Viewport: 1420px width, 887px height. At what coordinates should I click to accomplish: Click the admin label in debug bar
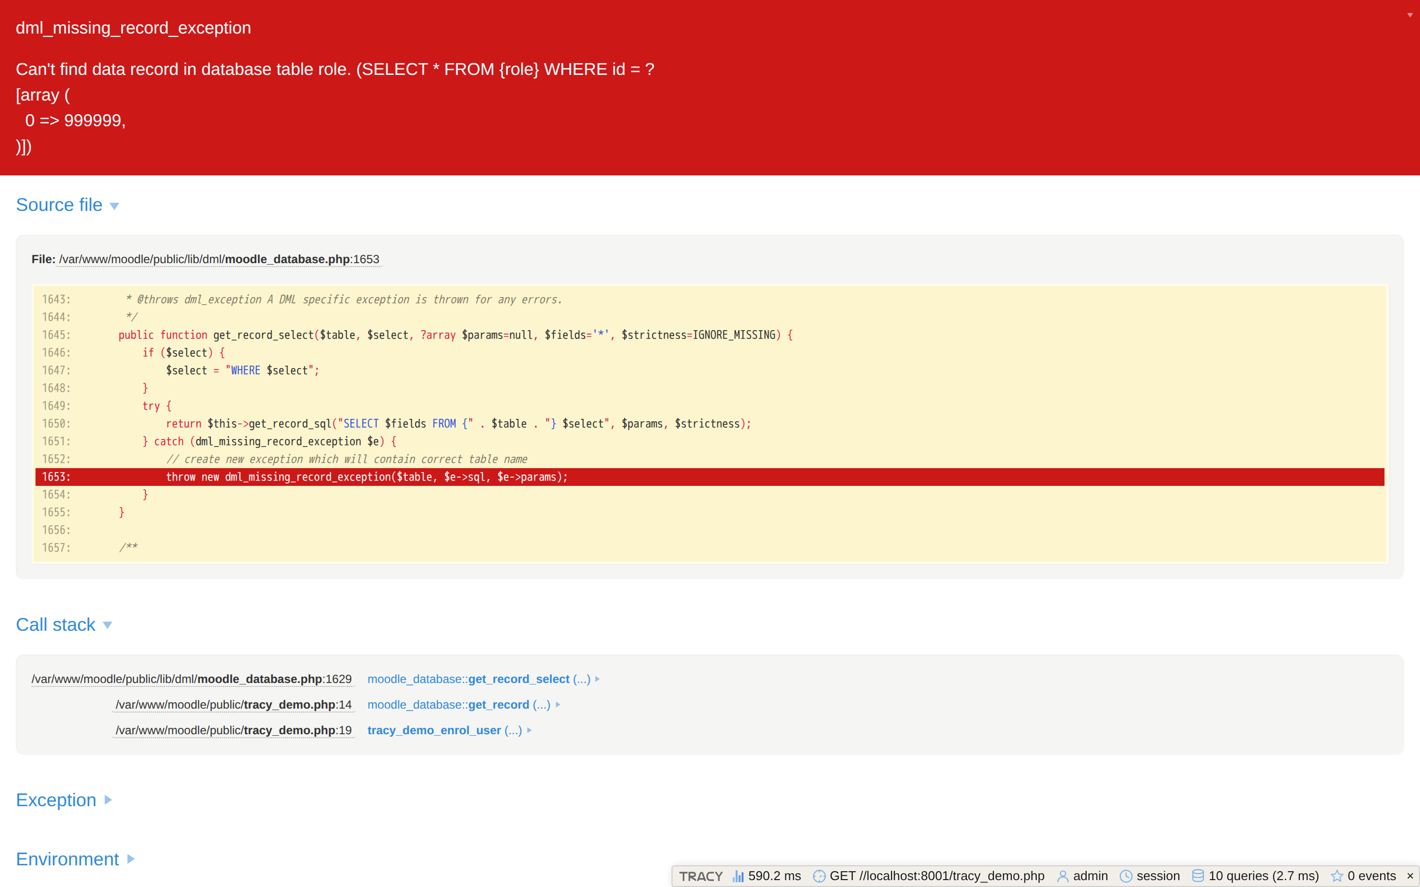pyautogui.click(x=1091, y=877)
